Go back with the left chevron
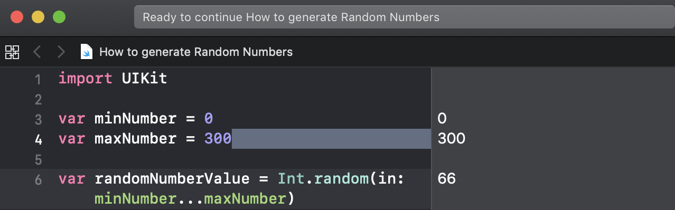The image size is (675, 210). pyautogui.click(x=37, y=52)
